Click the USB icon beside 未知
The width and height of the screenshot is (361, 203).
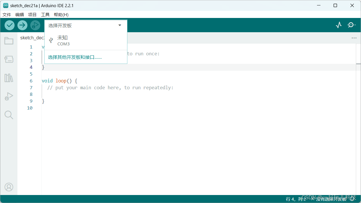(x=51, y=40)
